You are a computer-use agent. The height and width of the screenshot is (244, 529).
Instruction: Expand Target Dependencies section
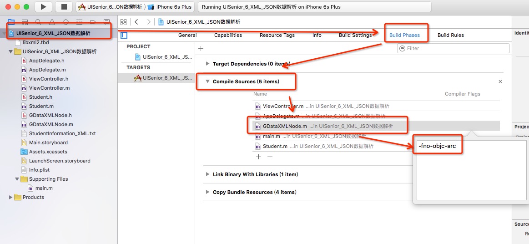207,64
